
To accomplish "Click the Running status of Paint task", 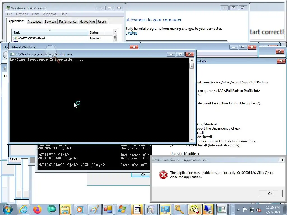I will (95, 38).
